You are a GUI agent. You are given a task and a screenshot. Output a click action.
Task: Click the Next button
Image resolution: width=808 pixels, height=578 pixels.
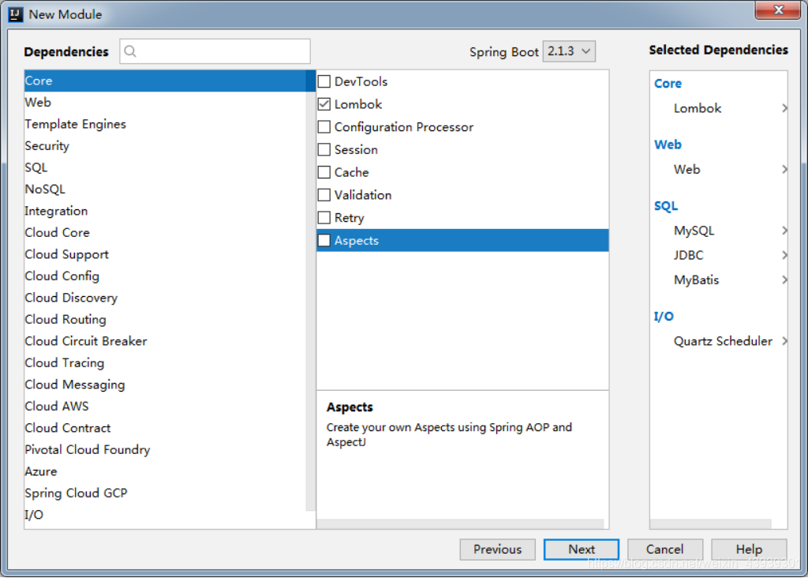(x=582, y=549)
